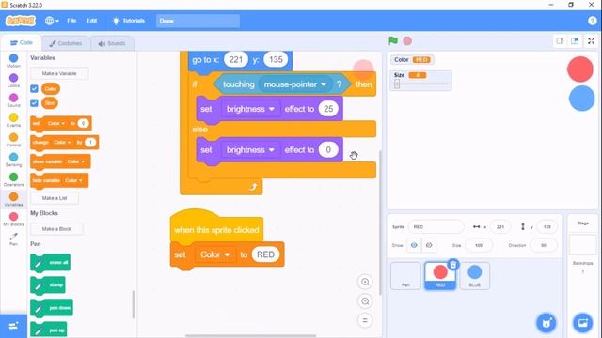Open brightness dropdown in effect to 25 block
This screenshot has height=338, width=602.
click(x=250, y=109)
